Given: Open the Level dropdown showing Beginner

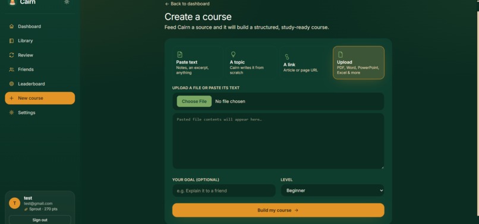Looking at the screenshot, I should (x=332, y=190).
